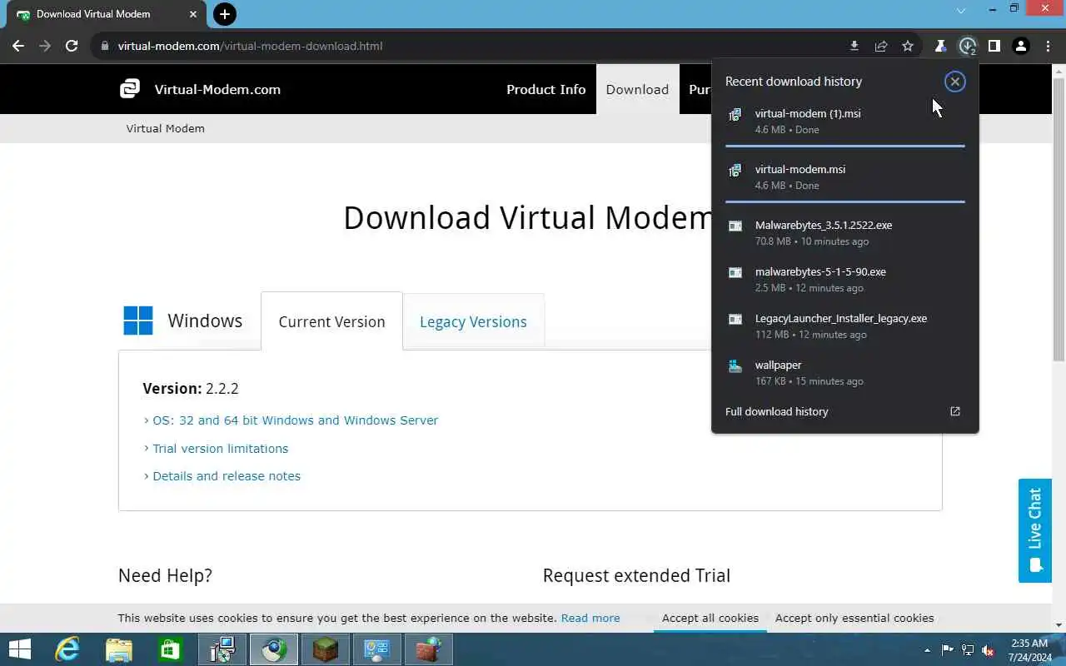Screen dimensions: 1066x666
Task: Open Product Info navigation item
Action: coord(545,89)
